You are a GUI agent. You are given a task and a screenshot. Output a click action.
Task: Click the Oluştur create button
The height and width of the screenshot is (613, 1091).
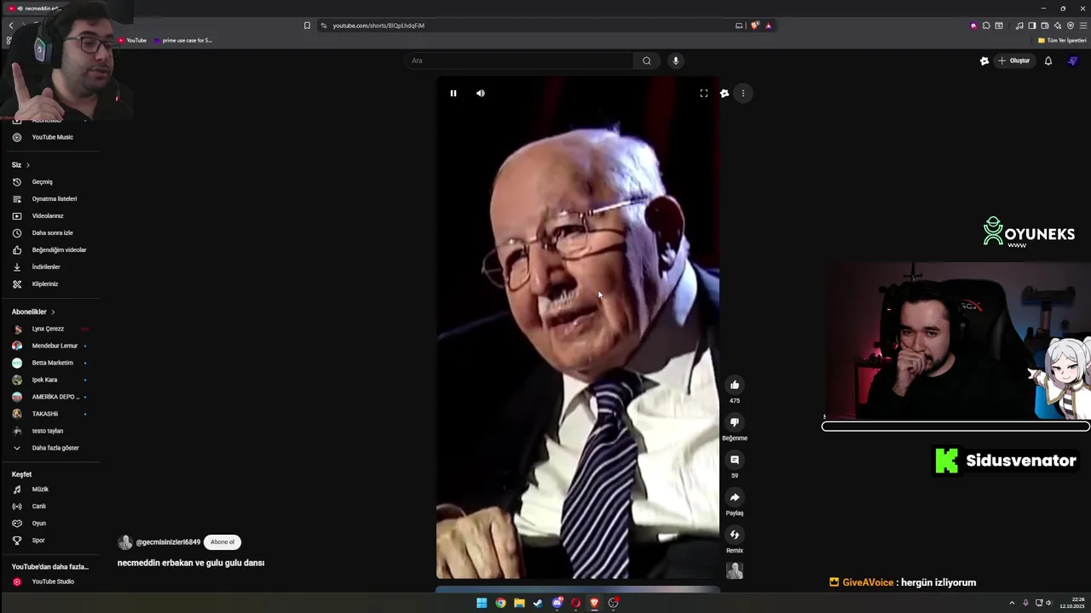pos(1014,60)
